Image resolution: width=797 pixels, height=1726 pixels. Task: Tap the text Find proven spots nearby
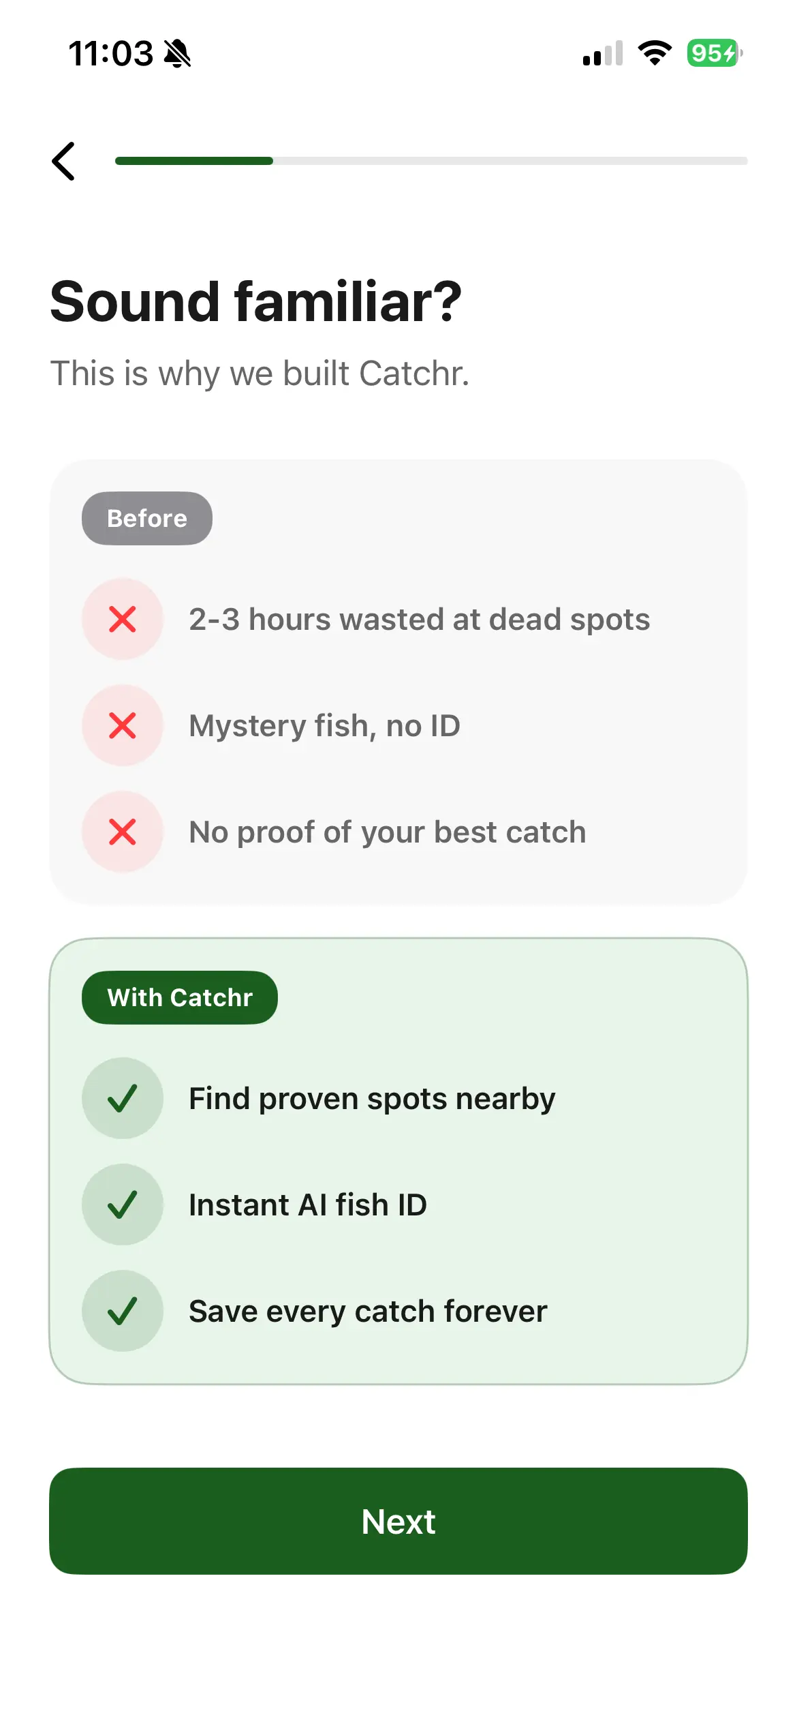372,1098
